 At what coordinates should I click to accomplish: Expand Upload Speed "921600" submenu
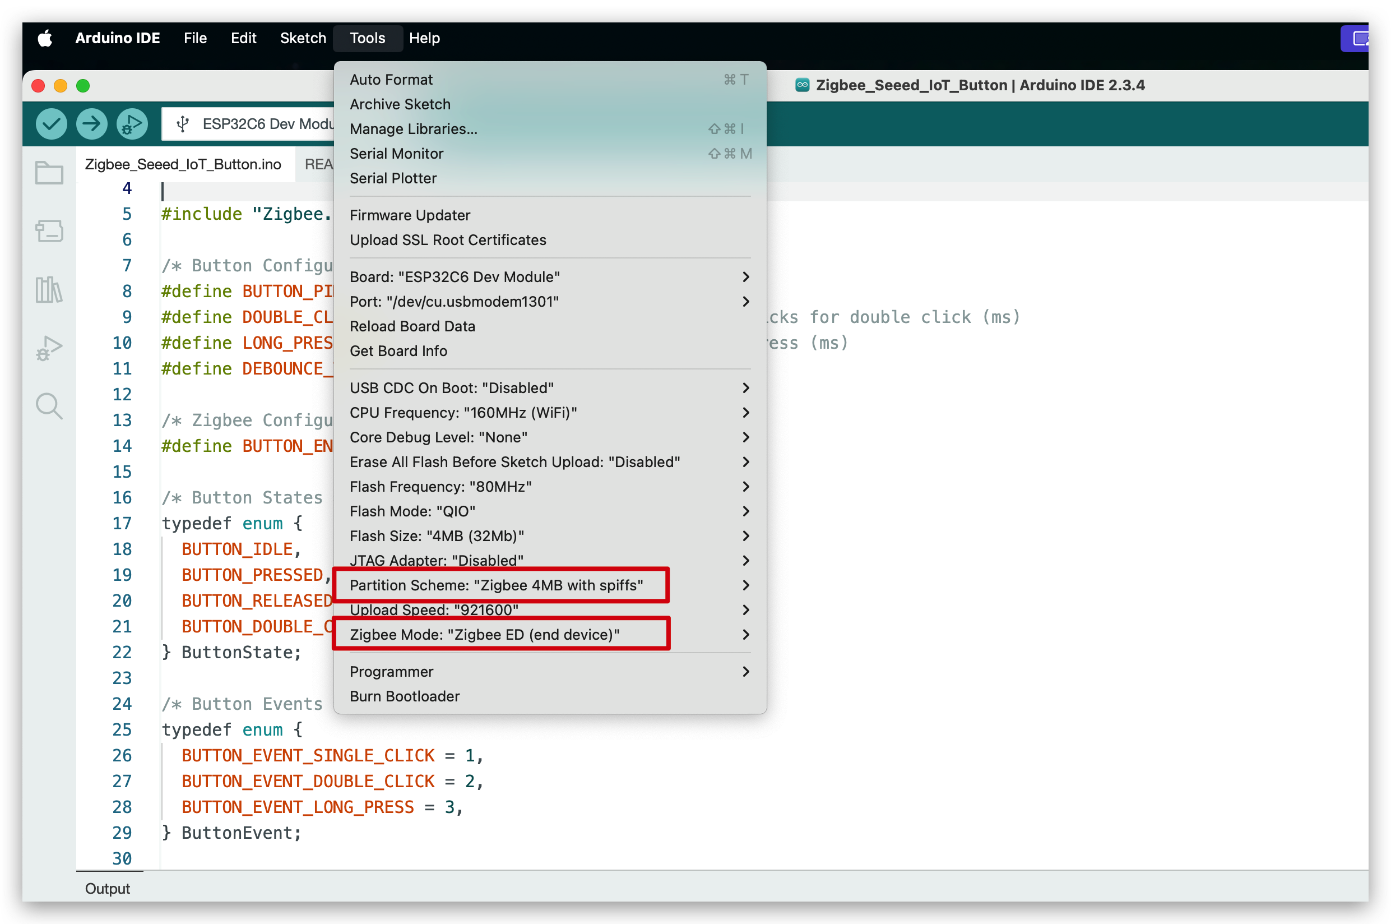pos(549,610)
